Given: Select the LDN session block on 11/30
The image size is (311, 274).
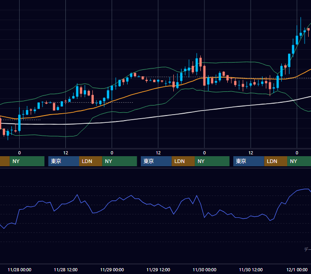Looking at the screenshot, I should pos(276,161).
